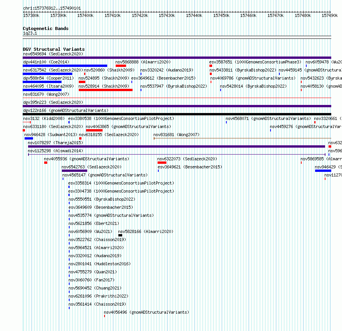
Task: Select nsv2801041 (Huddleston2016) label
Action: (x=100, y=264)
